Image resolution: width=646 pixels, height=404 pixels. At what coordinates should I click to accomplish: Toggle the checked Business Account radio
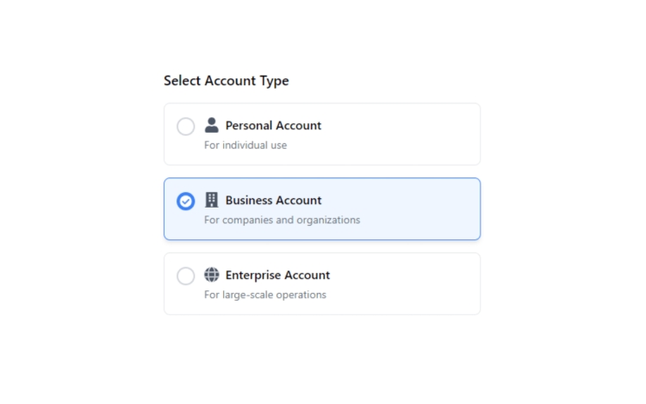185,202
